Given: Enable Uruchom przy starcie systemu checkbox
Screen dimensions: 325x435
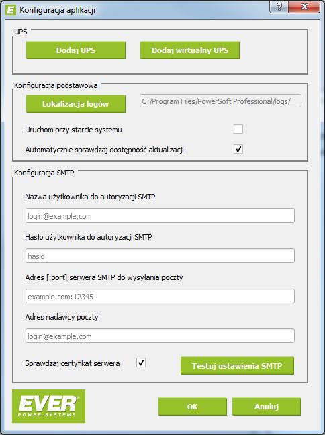Looking at the screenshot, I should pos(238,129).
